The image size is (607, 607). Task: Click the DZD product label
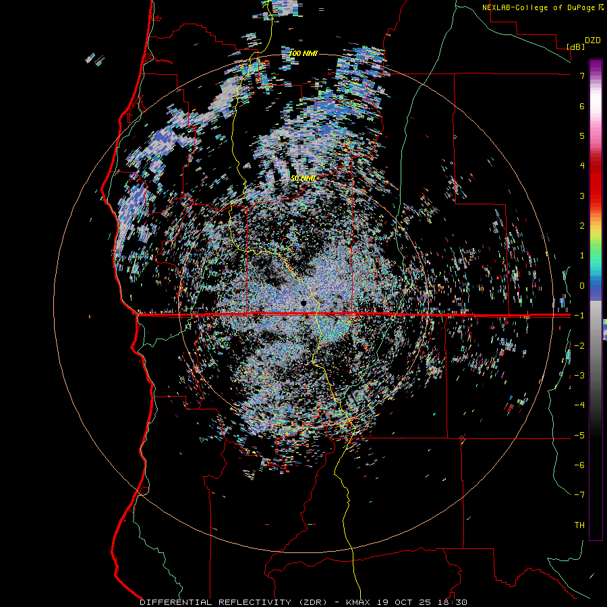point(593,40)
